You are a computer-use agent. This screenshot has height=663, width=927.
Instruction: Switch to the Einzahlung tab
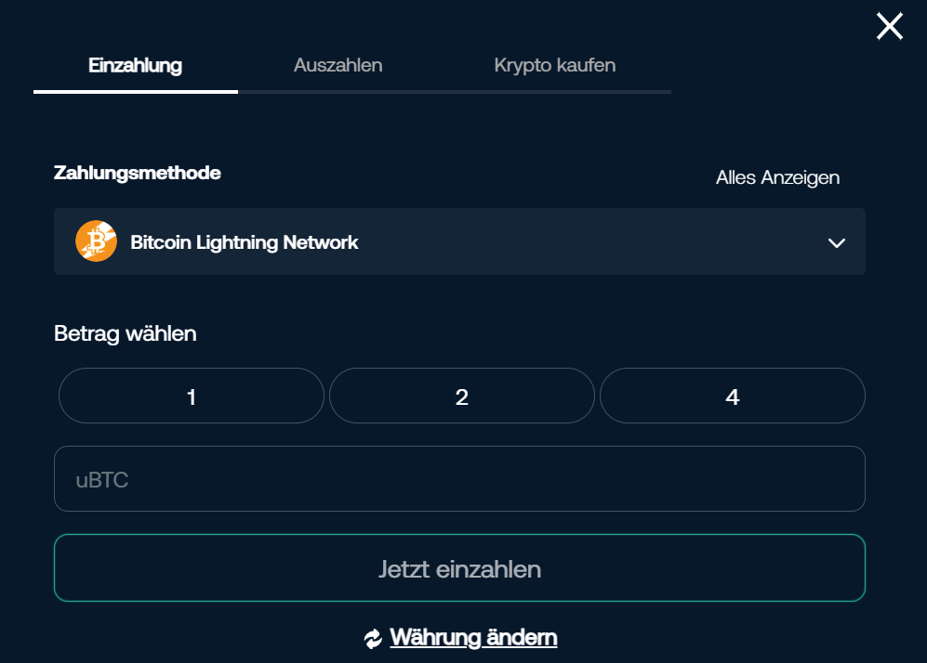(135, 65)
